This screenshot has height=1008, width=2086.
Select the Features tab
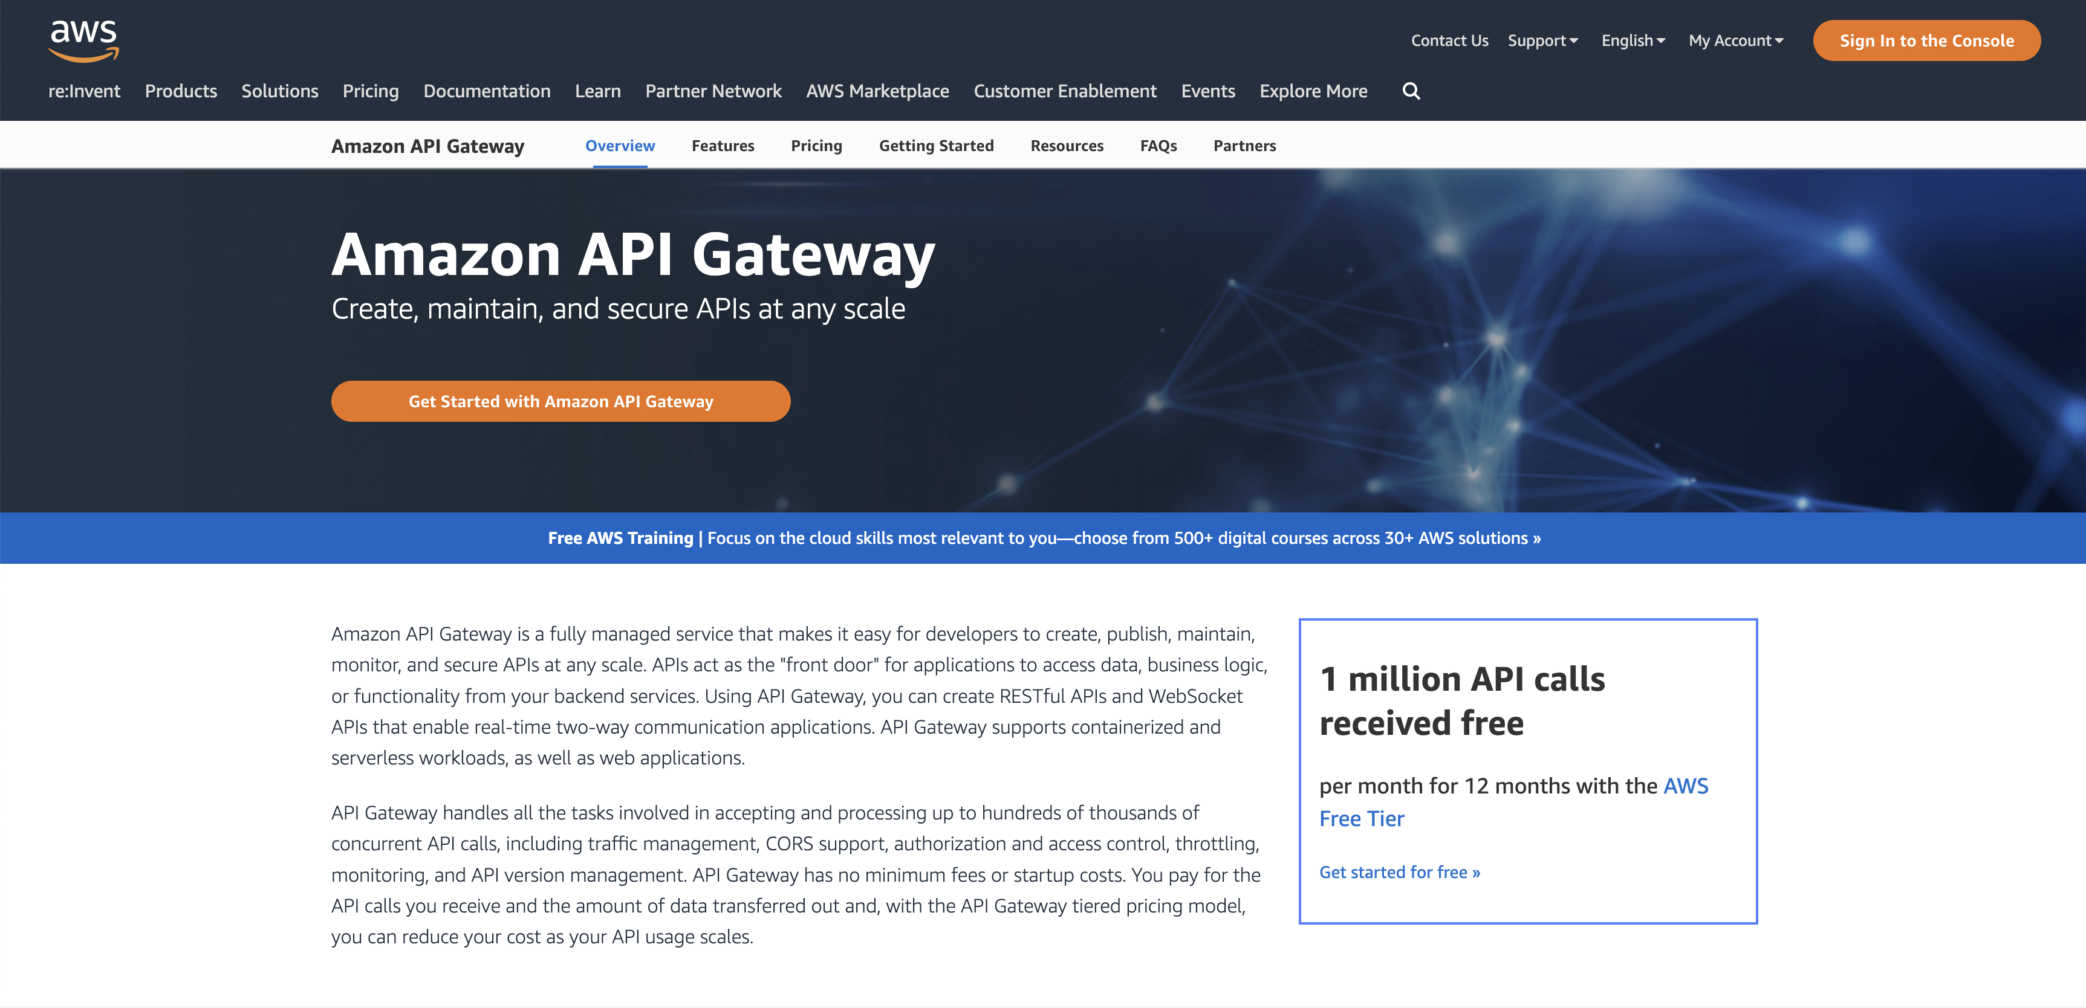pos(723,146)
